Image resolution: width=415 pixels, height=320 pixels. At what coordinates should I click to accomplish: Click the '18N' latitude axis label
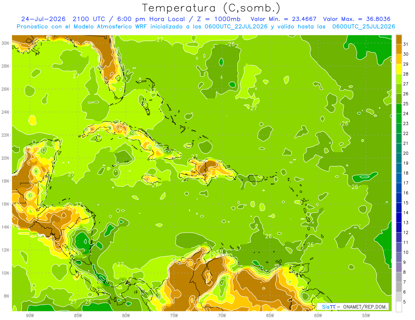[6, 181]
